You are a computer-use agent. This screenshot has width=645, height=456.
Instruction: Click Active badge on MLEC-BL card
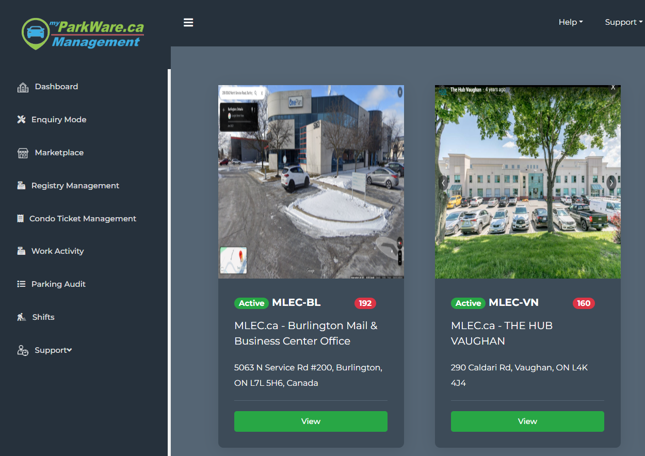pos(252,303)
